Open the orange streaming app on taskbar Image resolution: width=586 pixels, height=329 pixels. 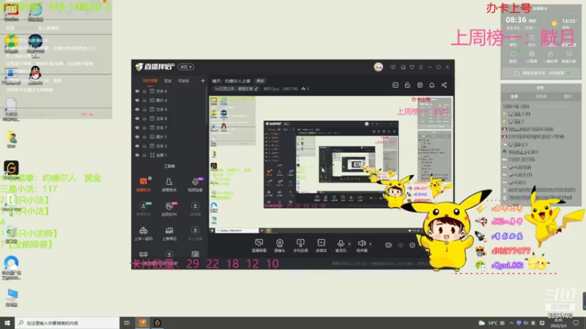[142, 323]
